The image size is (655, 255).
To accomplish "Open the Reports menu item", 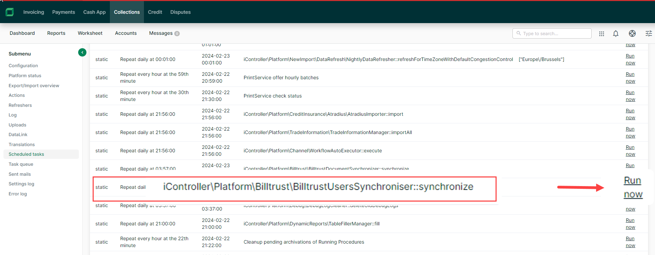I will click(x=56, y=33).
